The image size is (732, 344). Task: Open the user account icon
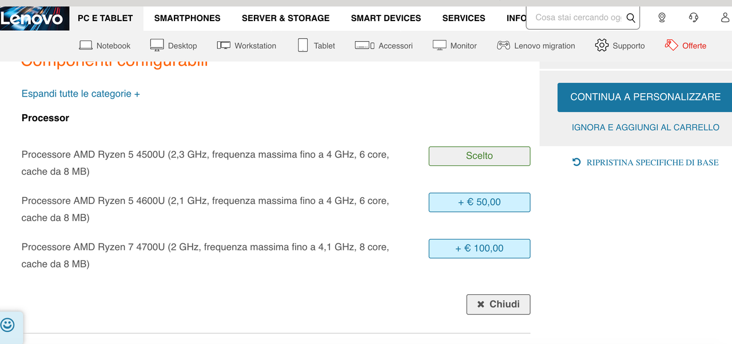coord(726,18)
